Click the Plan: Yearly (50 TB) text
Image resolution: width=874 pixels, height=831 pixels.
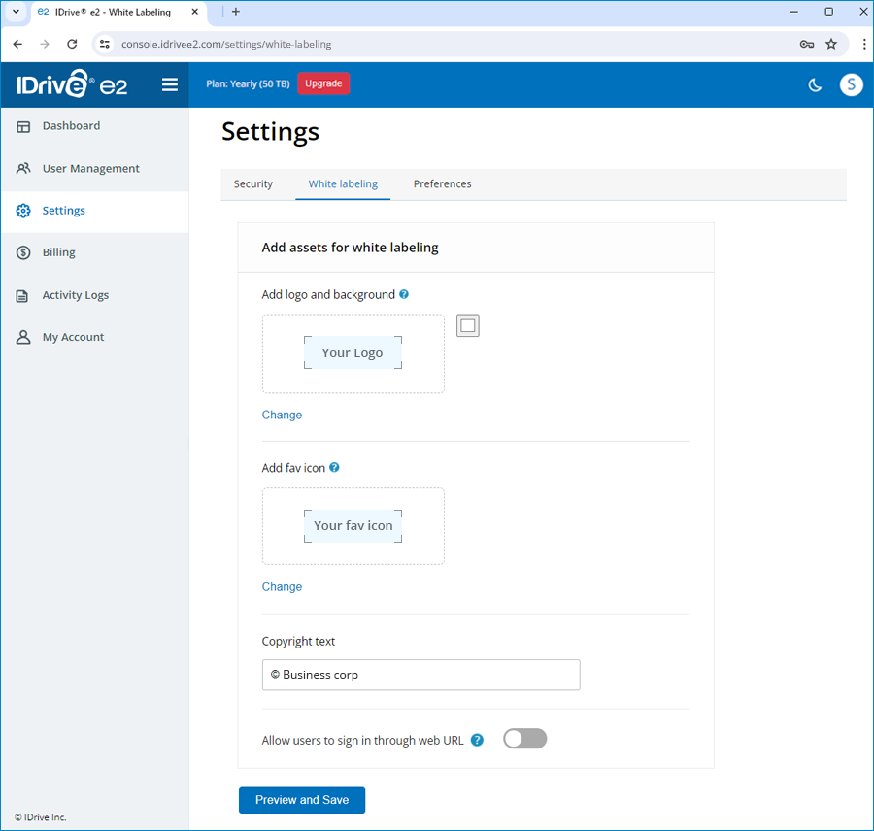tap(248, 83)
